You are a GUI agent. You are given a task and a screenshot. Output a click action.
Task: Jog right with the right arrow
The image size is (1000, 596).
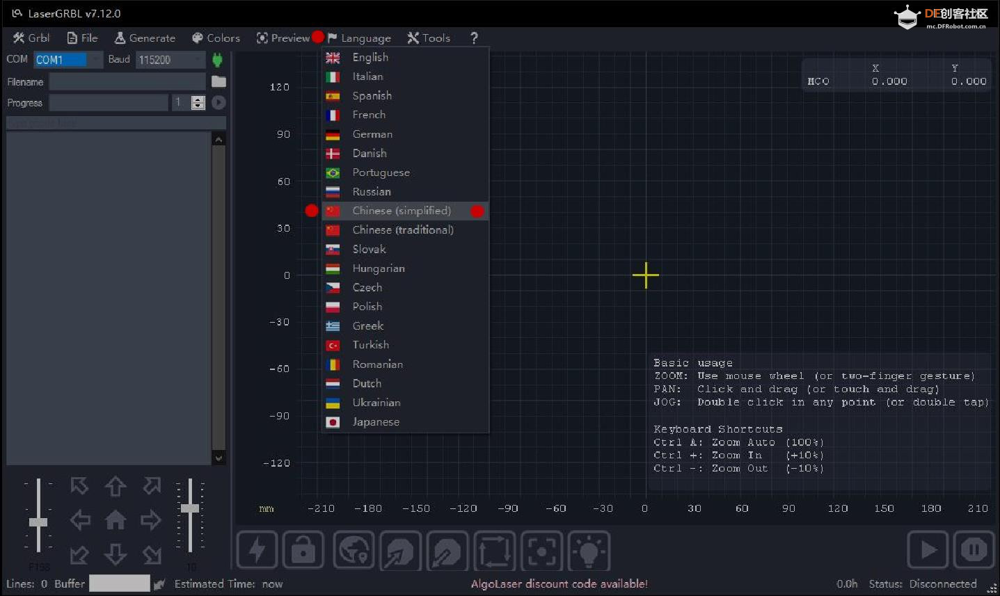coord(151,520)
